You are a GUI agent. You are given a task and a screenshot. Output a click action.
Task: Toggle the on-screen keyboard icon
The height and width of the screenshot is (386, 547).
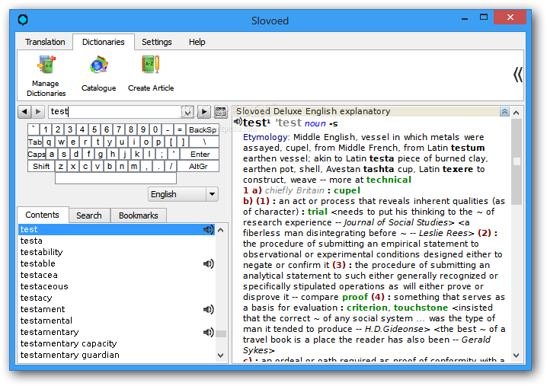220,112
